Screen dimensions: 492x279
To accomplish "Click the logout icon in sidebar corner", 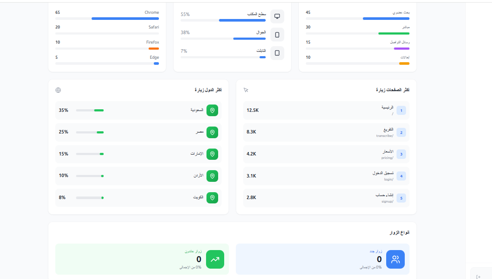I will coord(478,277).
